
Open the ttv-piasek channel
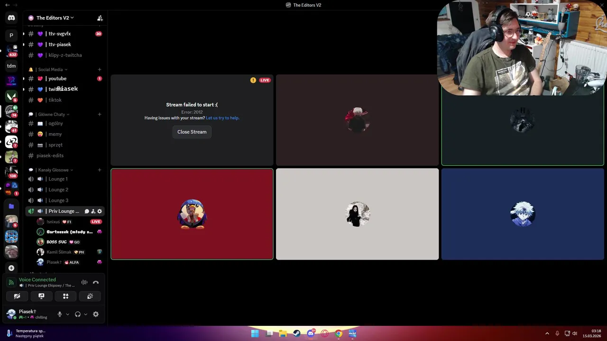click(65, 45)
